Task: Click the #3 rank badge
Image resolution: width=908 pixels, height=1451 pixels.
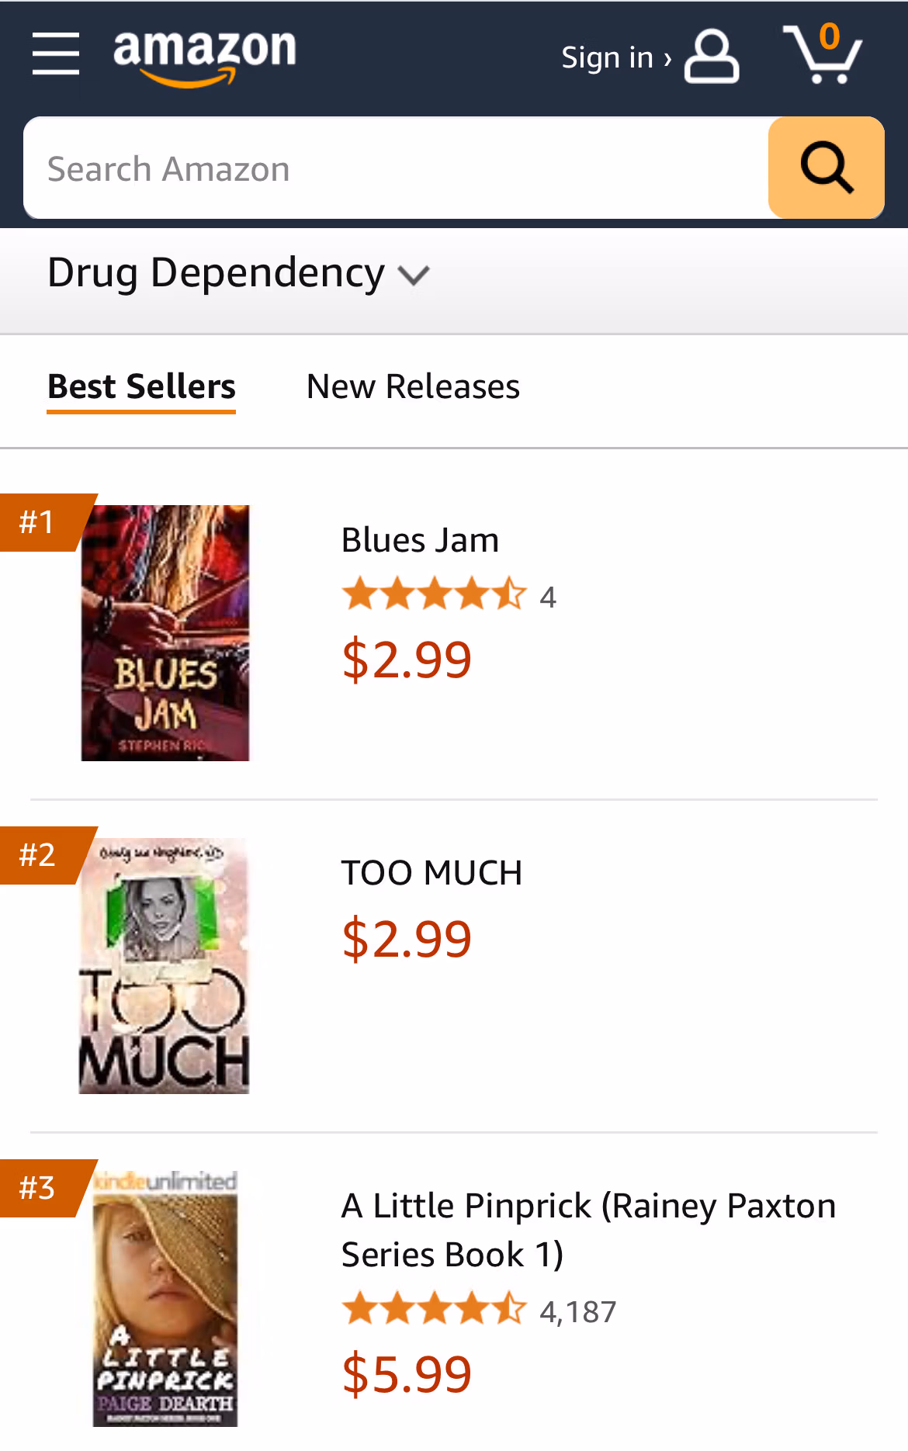Action: [45, 1188]
